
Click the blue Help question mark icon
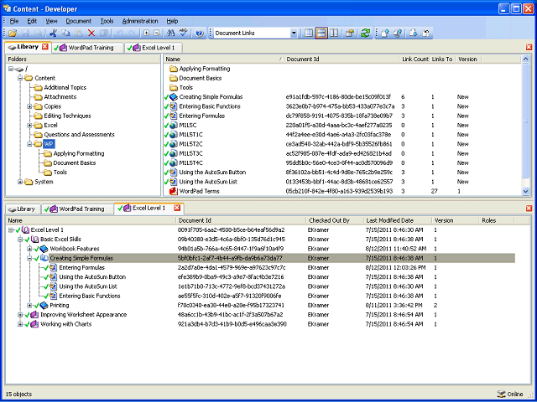200,33
